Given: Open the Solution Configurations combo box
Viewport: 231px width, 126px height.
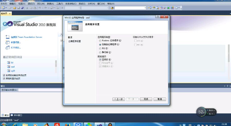Looking at the screenshot, I should pos(72,8).
